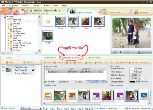
Task: Collapse the My Documents tree node
Action: pyautogui.click(x=6, y=19)
